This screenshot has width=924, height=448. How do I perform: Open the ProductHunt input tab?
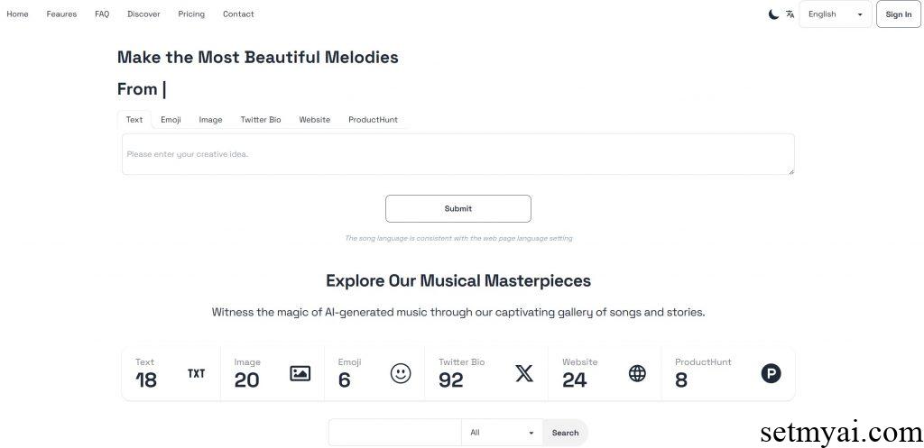[x=373, y=120]
